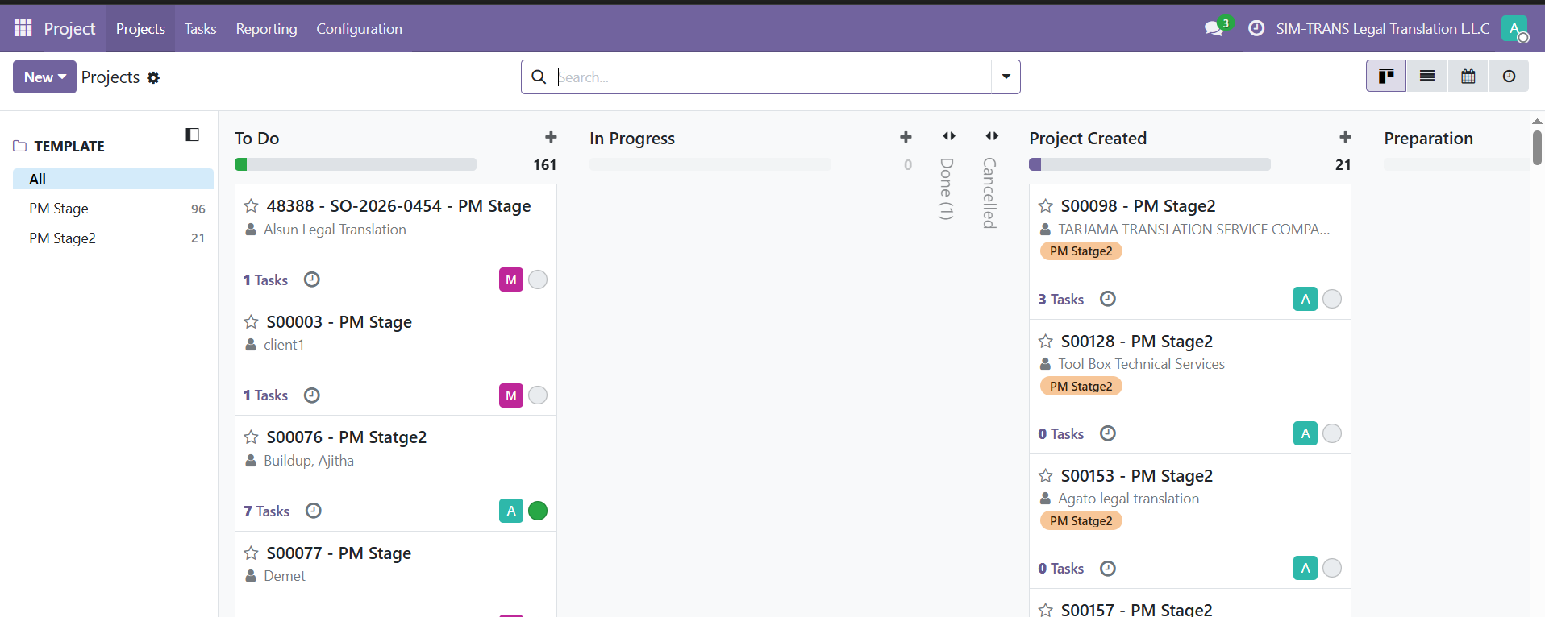1545x617 pixels.
Task: Open Configuration menu
Action: [x=359, y=29]
